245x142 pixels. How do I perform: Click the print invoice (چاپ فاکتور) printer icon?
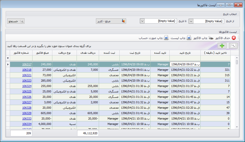tap(211, 38)
